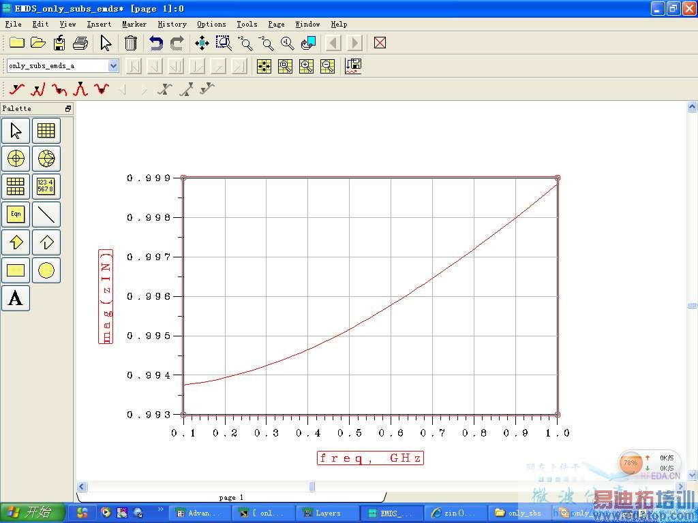The width and height of the screenshot is (698, 523).
Task: Create a new data display
Action: point(17,43)
